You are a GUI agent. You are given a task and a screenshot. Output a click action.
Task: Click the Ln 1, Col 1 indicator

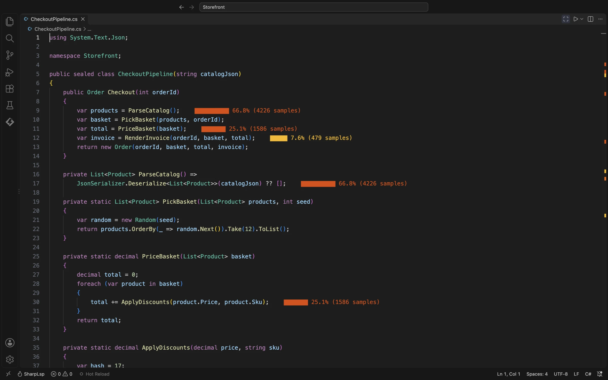[x=508, y=374]
